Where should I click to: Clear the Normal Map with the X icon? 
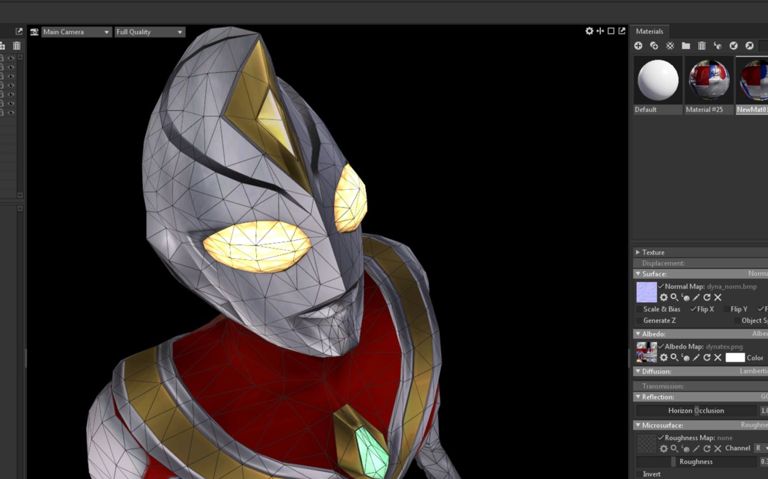click(x=717, y=298)
